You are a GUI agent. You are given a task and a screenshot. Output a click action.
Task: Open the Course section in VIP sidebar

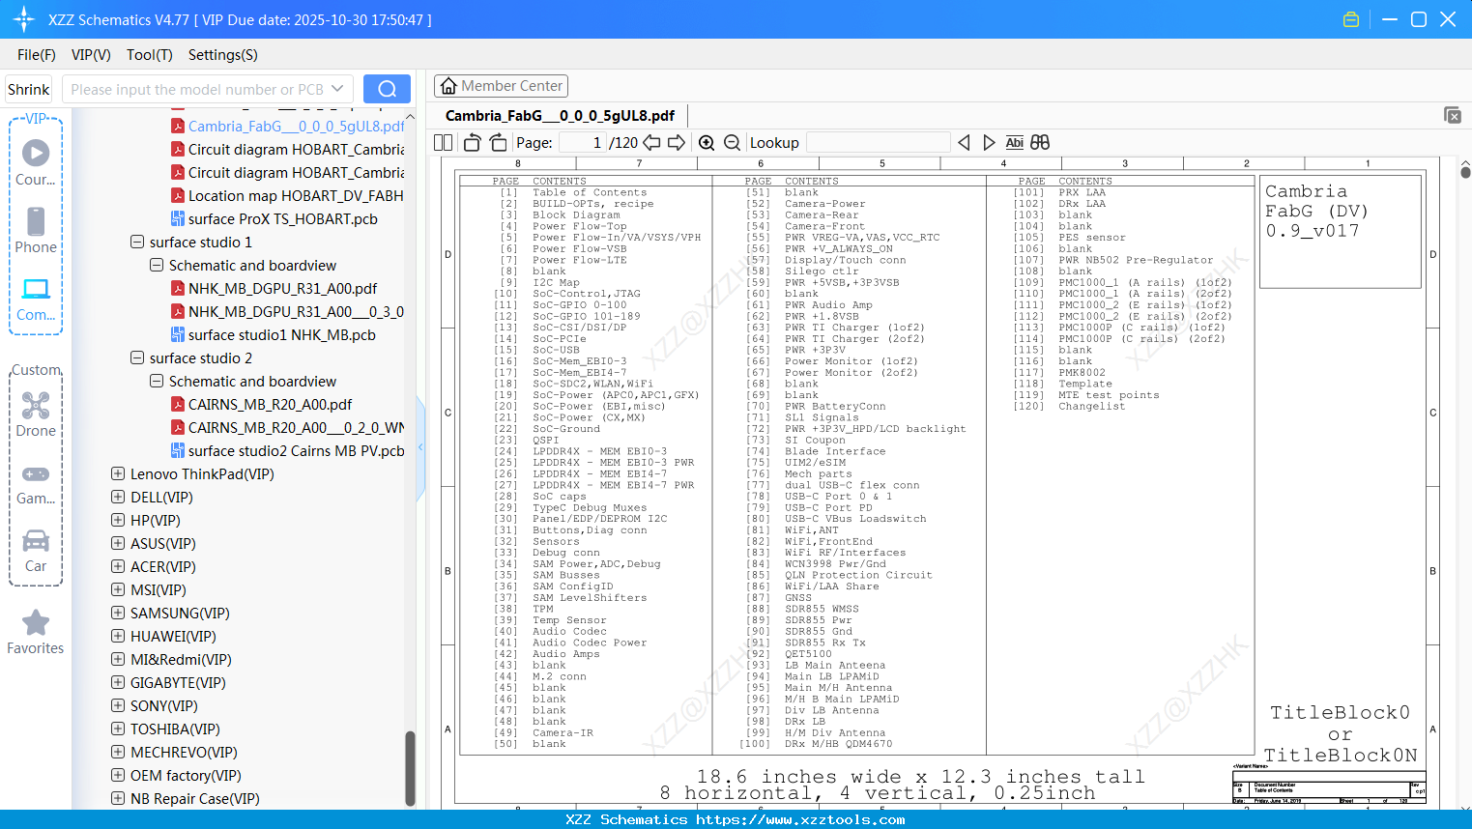click(x=36, y=162)
